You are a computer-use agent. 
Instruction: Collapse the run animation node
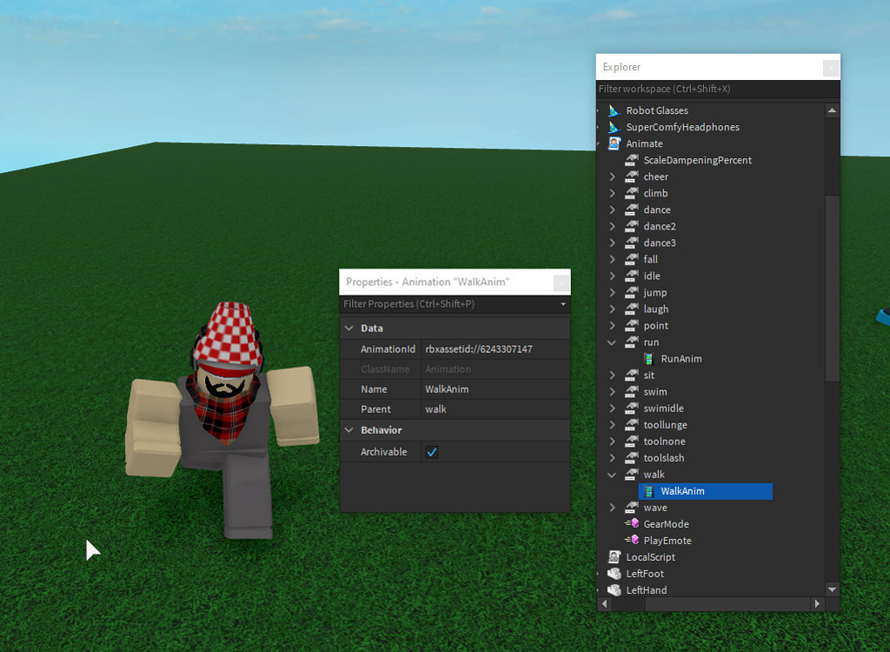pos(612,342)
